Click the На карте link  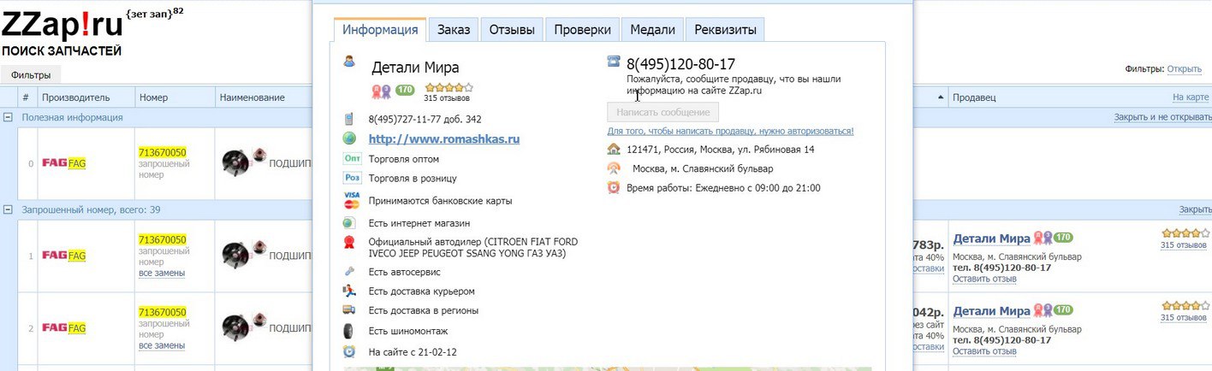pos(1191,97)
